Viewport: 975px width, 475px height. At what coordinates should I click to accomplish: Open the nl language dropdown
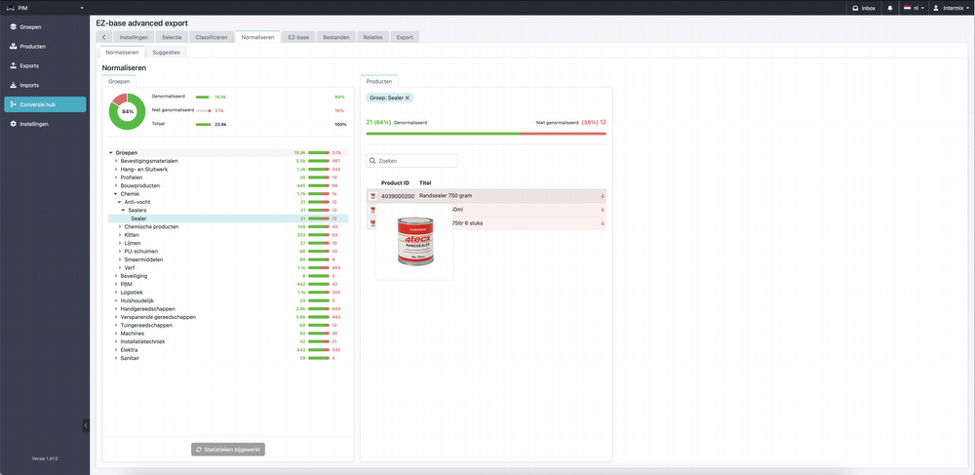pos(914,8)
